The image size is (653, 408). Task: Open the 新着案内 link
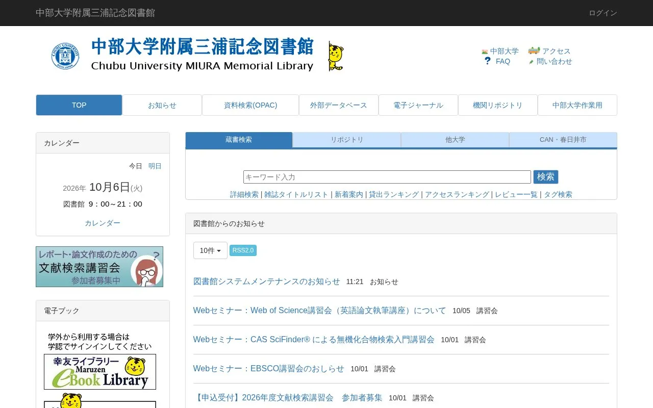click(x=349, y=194)
